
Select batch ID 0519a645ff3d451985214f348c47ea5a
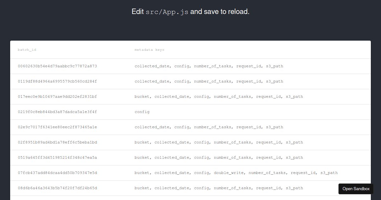(x=57, y=157)
